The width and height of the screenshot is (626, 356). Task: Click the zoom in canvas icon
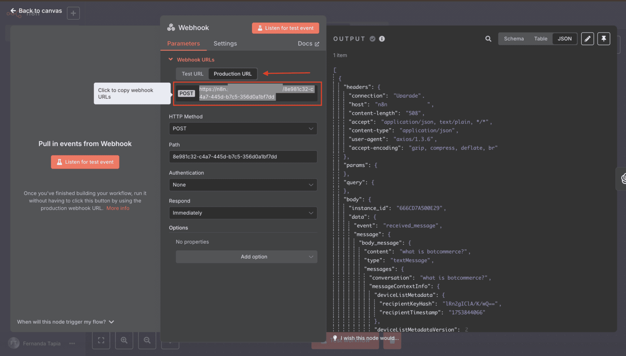click(124, 340)
